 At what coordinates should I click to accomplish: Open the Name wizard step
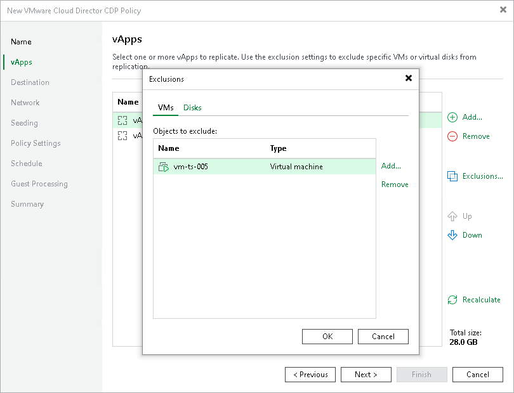point(21,42)
